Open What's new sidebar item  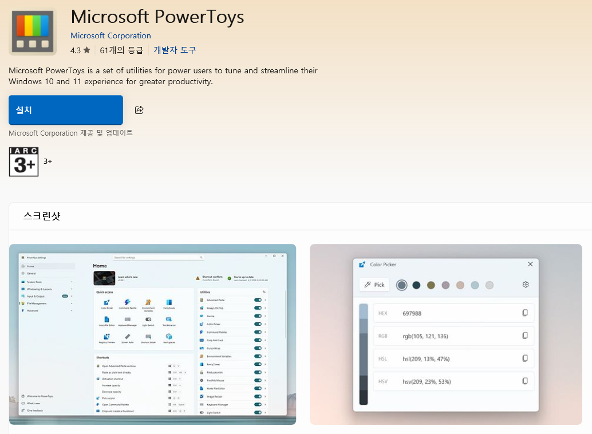[32, 404]
